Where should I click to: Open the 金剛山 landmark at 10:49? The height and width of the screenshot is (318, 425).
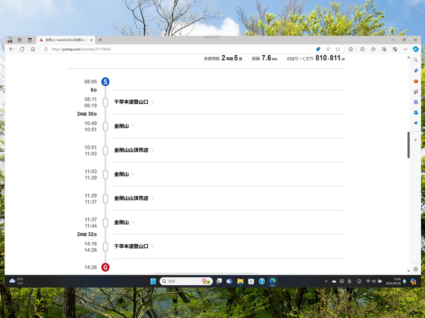(x=121, y=126)
